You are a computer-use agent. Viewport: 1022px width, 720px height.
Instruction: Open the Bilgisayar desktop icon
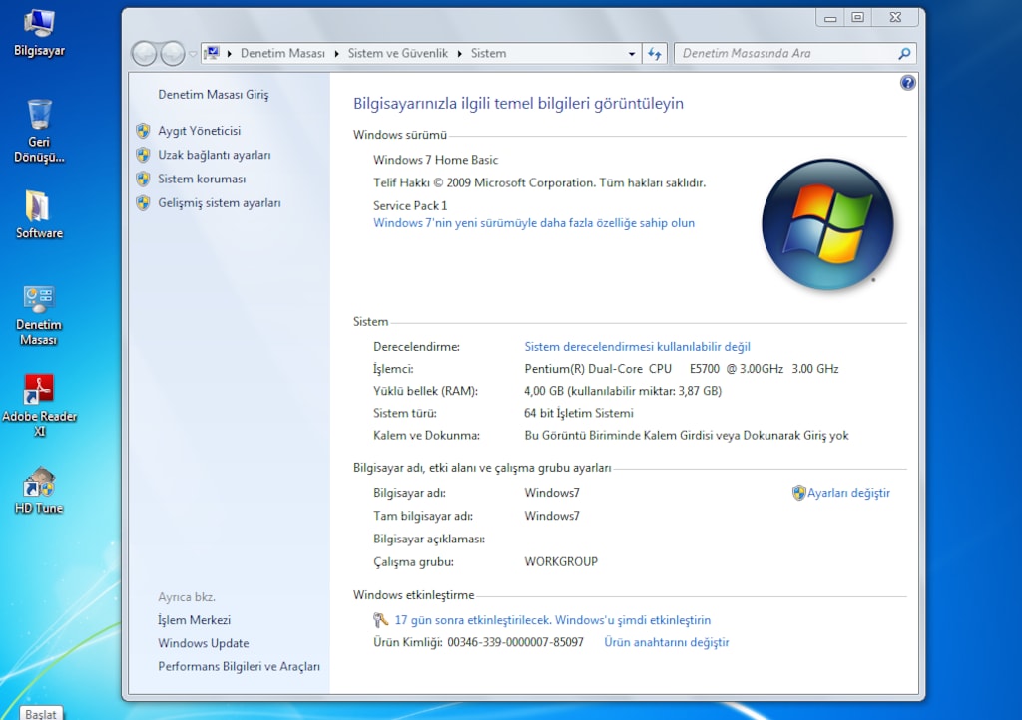point(39,33)
